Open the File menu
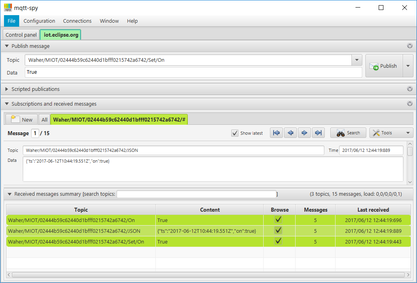Screen dimensions: 417x283 tap(12, 21)
